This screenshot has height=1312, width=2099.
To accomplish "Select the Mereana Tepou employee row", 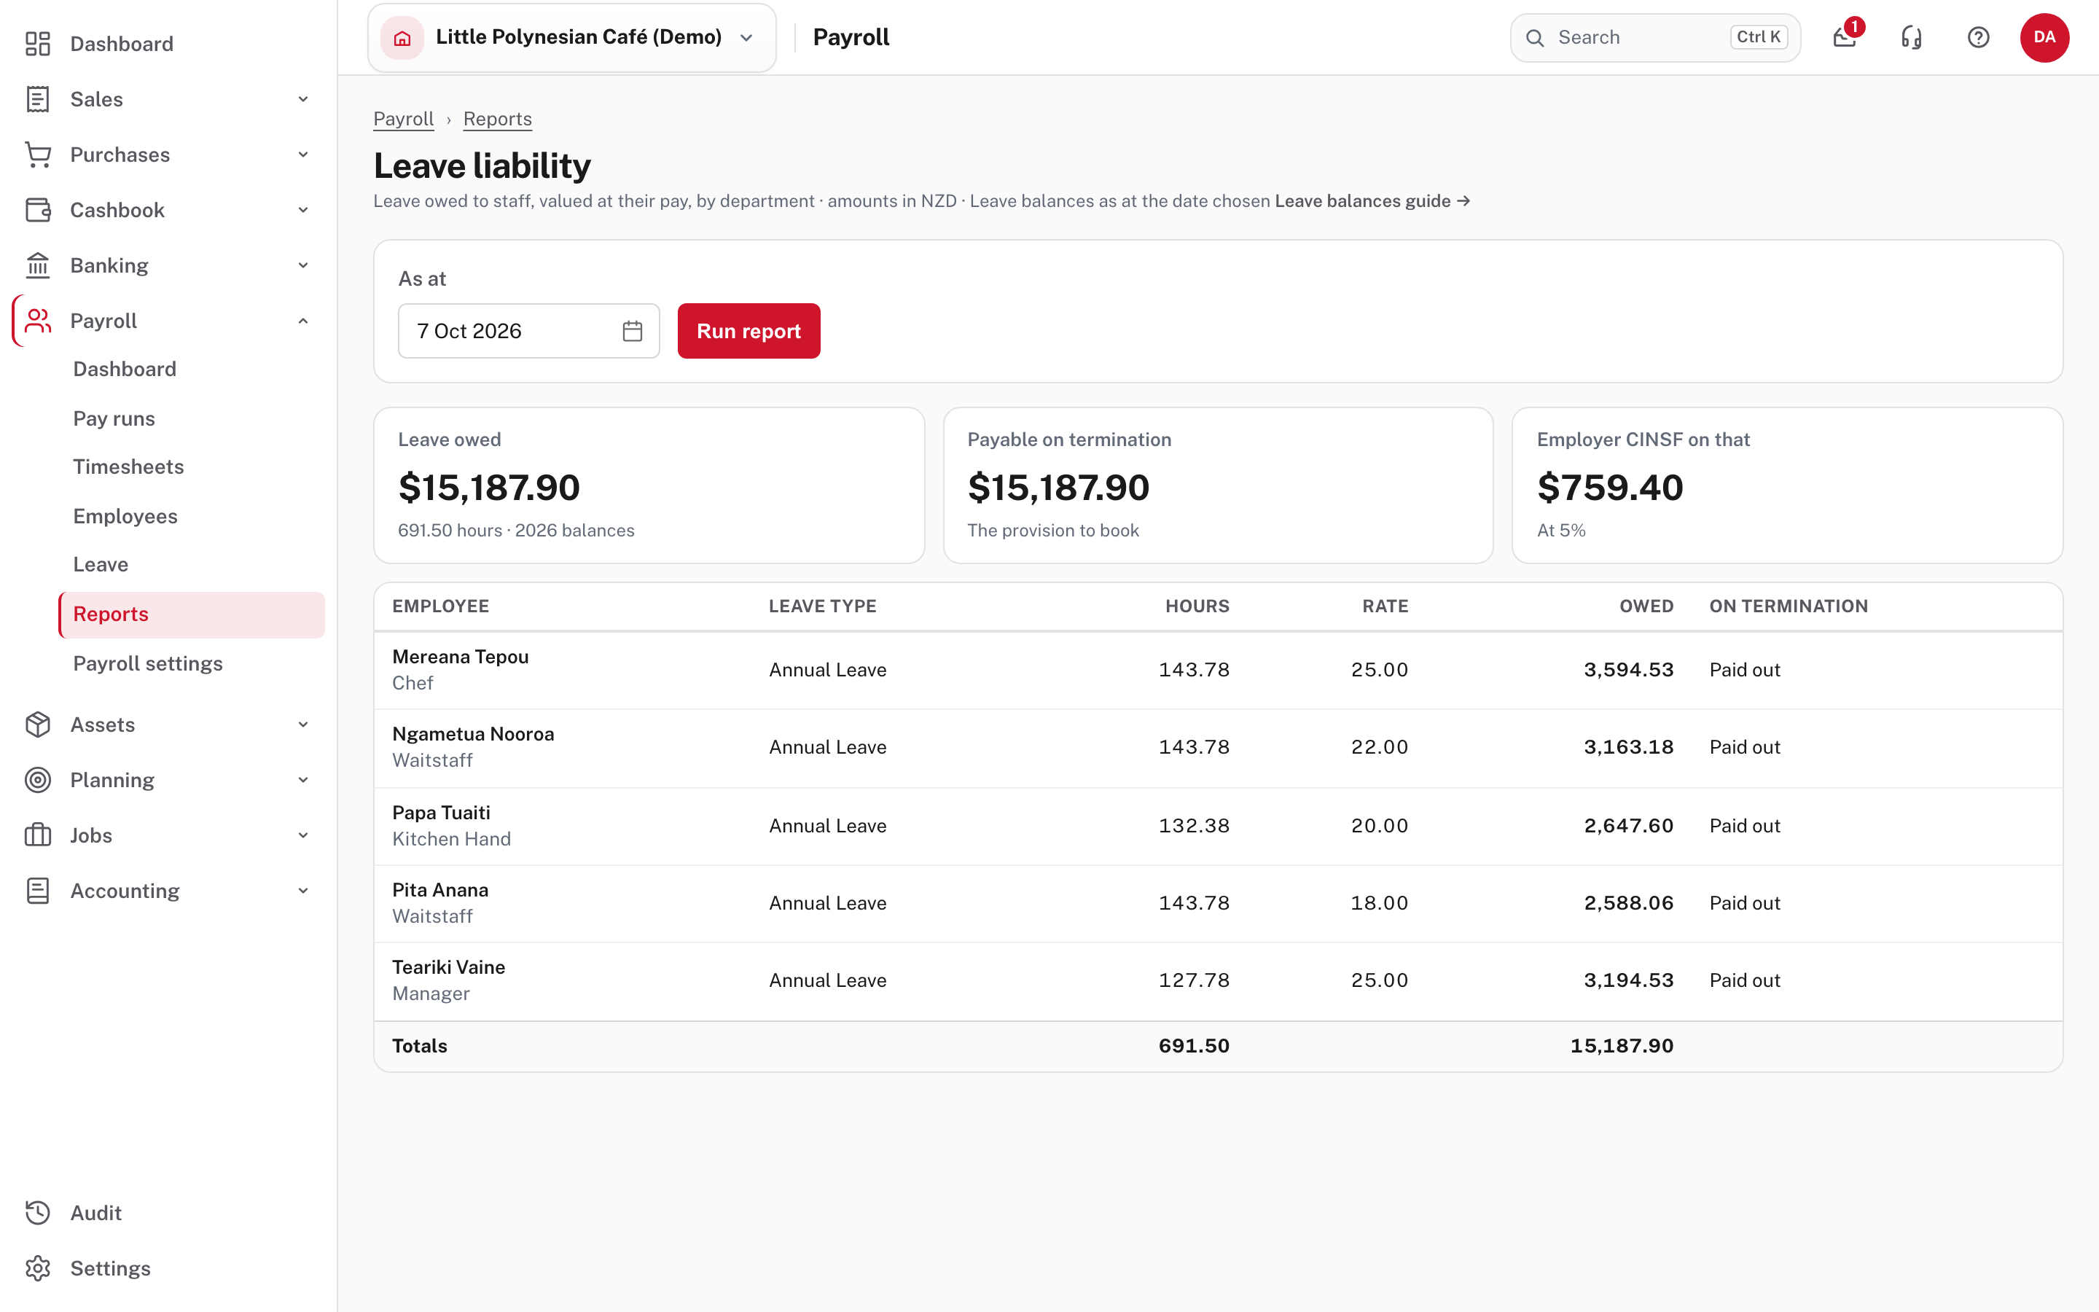I will (x=1218, y=670).
